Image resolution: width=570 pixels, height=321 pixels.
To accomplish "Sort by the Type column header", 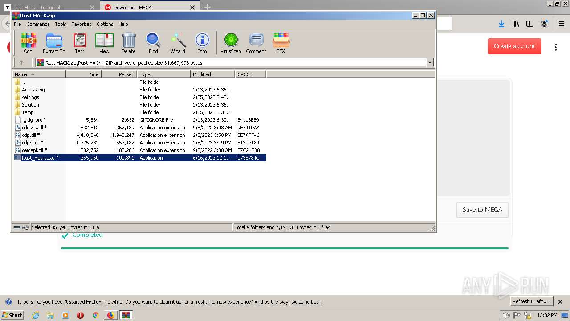I will 164,74.
